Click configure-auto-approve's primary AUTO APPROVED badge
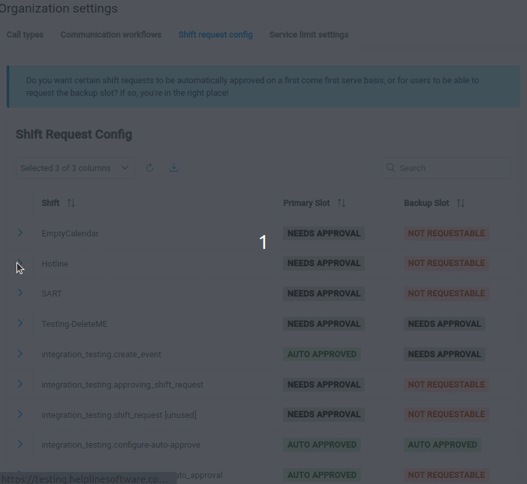This screenshot has height=484, width=527. (x=322, y=444)
